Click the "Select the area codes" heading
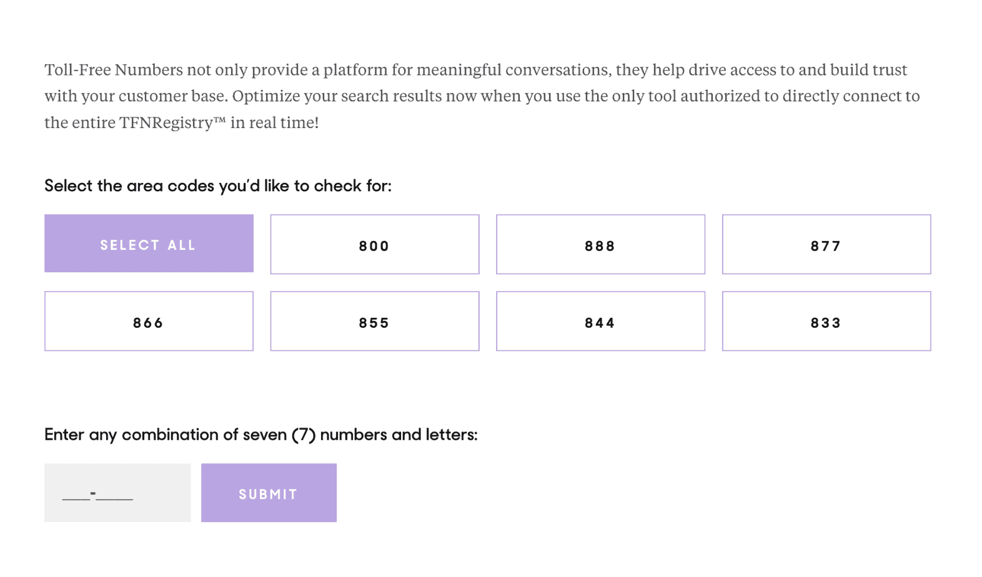The image size is (982, 577). click(217, 186)
